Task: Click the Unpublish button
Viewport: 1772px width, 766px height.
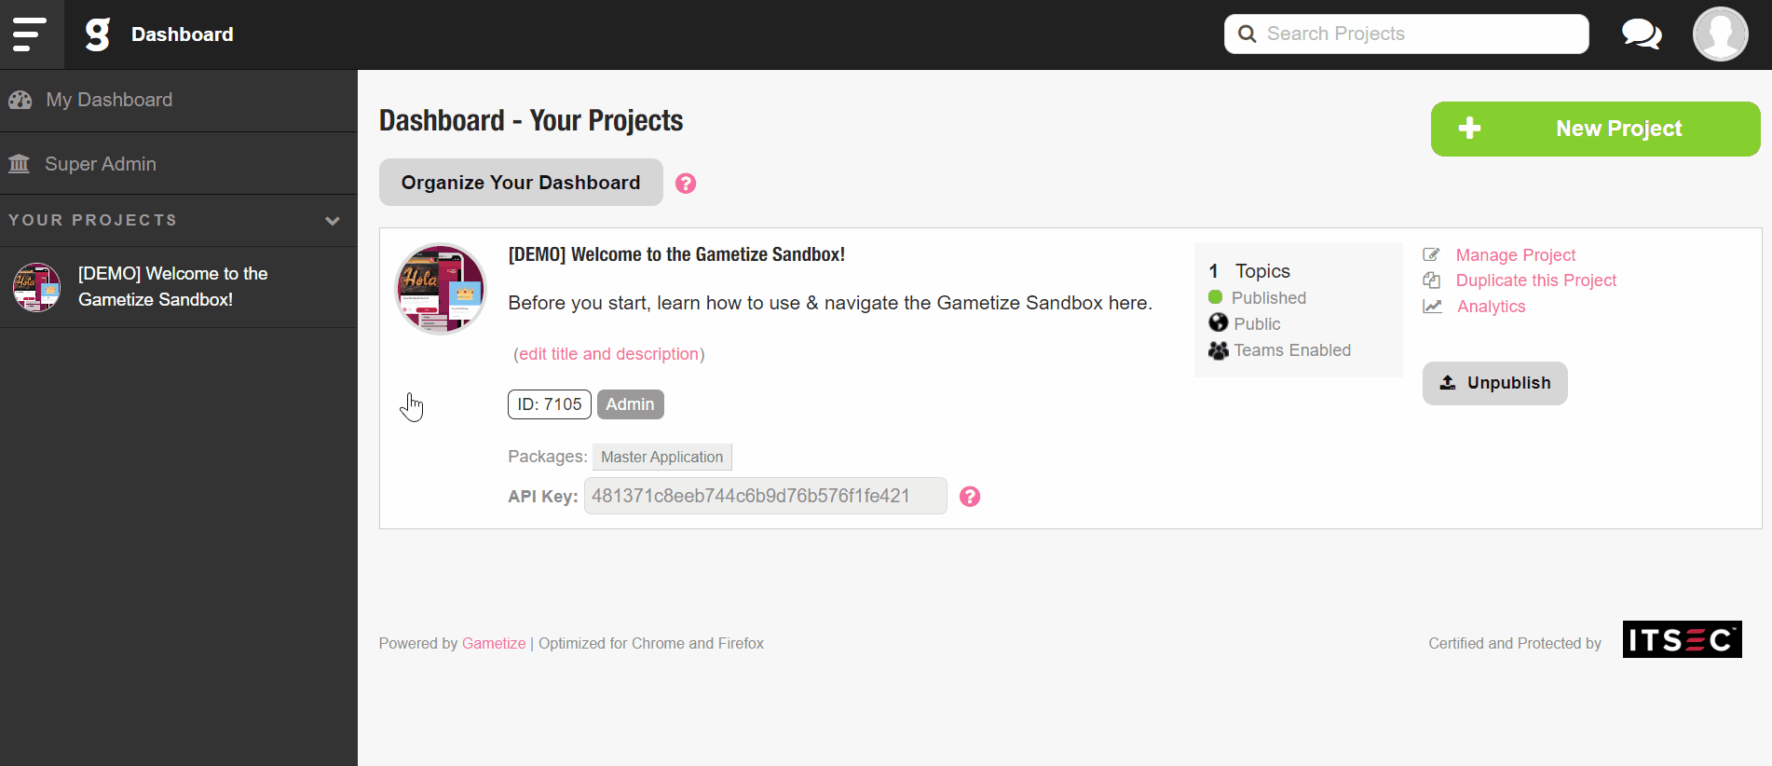Action: (1494, 383)
